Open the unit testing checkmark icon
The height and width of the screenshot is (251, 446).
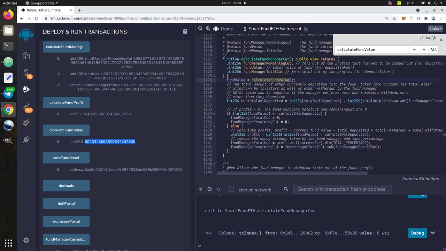pos(26,123)
